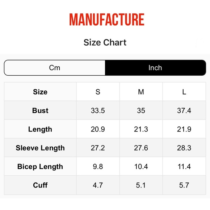
Task: Click the Bust value 33.5
Action: (x=98, y=111)
